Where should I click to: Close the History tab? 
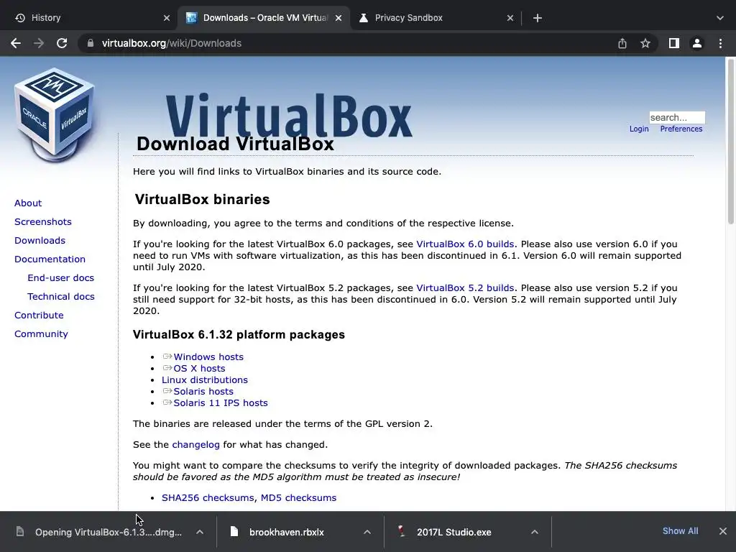tap(167, 18)
